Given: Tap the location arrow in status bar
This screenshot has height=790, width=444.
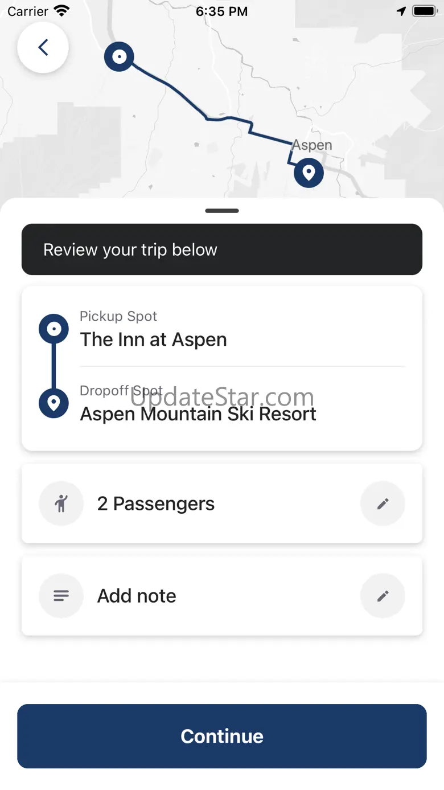Looking at the screenshot, I should (x=401, y=11).
